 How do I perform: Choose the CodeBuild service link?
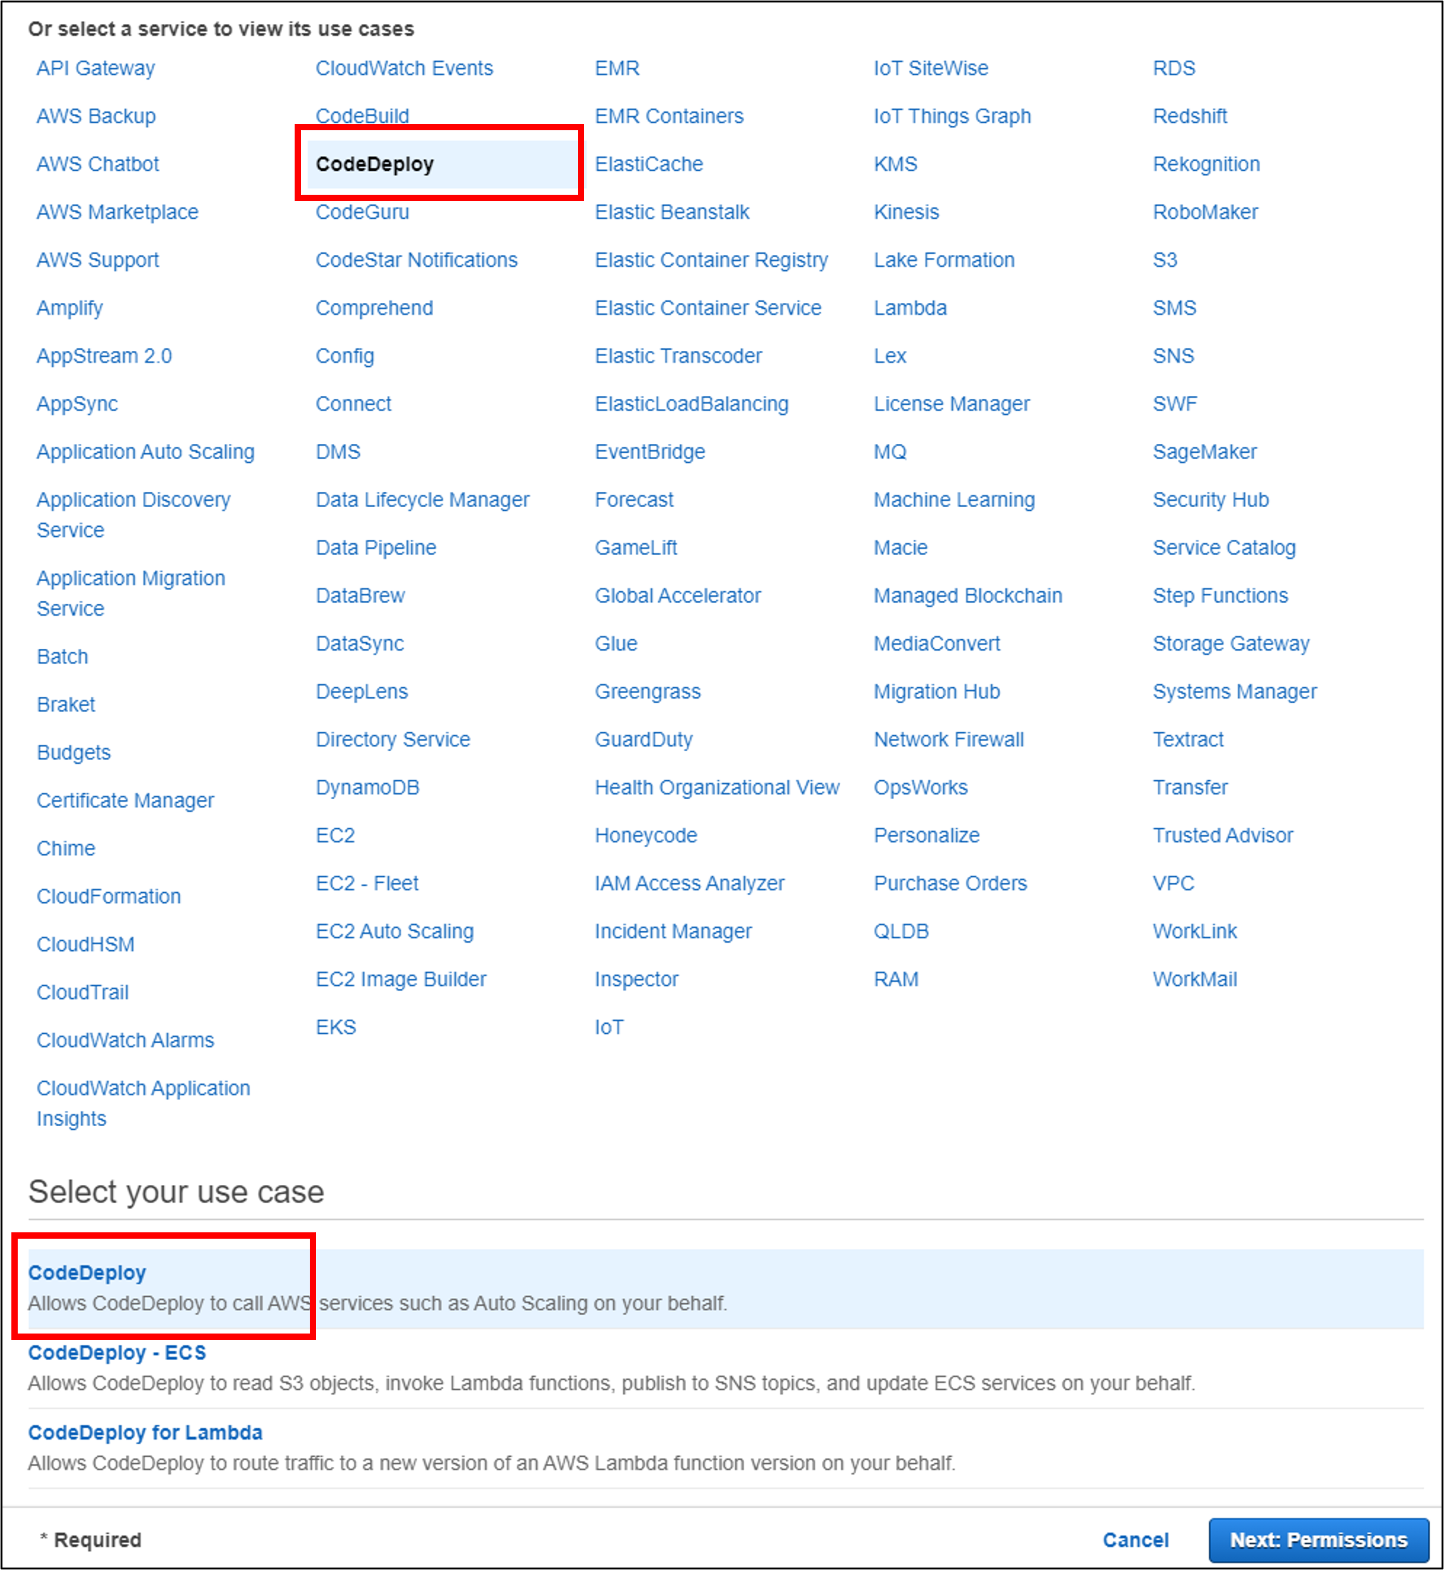click(362, 116)
